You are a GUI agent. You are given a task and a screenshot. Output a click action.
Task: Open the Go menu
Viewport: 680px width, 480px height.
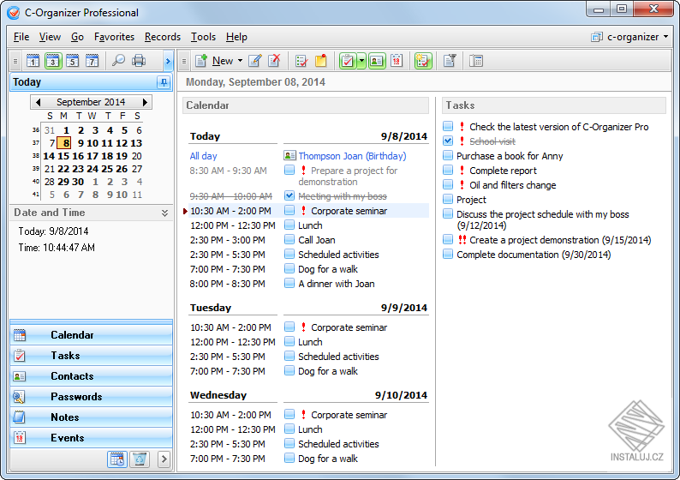(77, 37)
